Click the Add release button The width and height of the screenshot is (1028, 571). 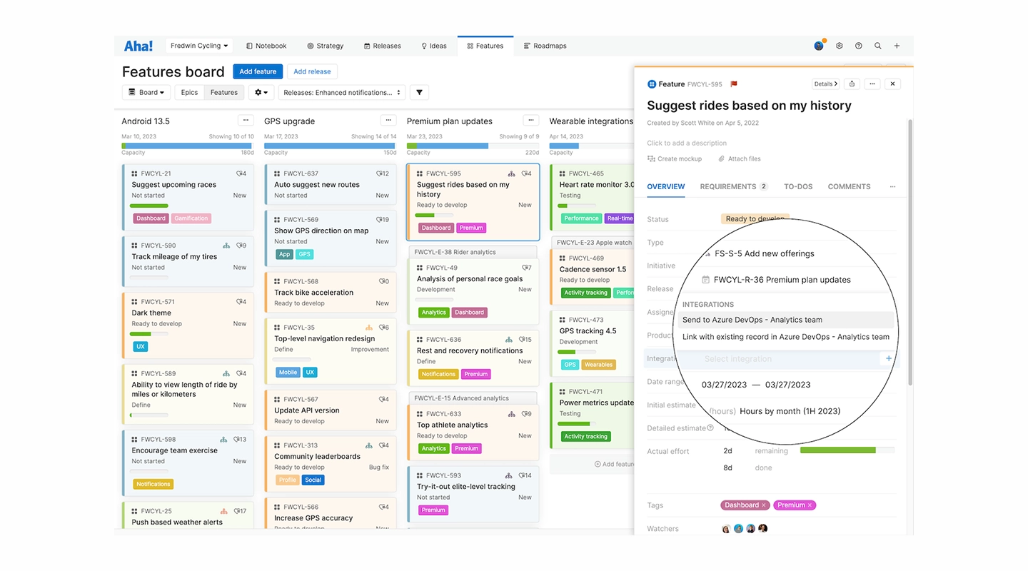(312, 71)
